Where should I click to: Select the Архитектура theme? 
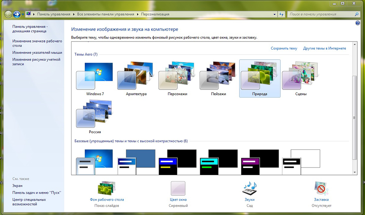tap(136, 78)
